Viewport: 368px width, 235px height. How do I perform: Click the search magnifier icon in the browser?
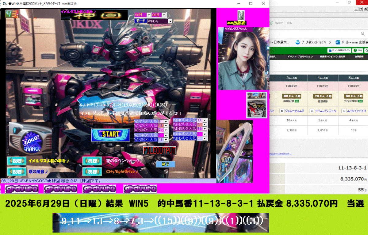pyautogui.click(x=362, y=33)
